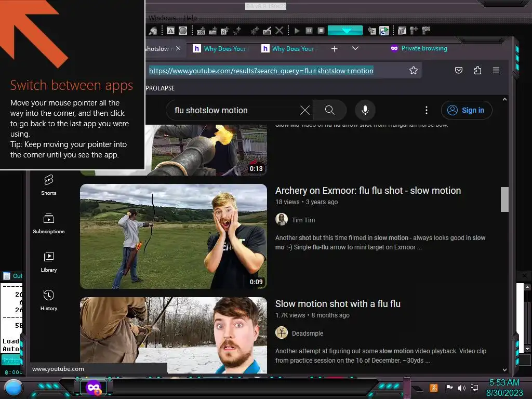Click the page scrollbar up arrow
The height and width of the screenshot is (399, 532).
point(504,99)
